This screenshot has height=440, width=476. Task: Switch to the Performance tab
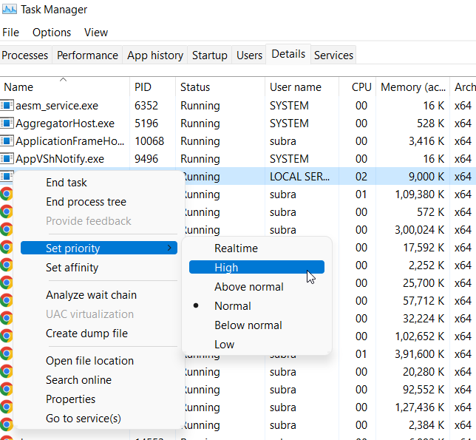tap(87, 55)
